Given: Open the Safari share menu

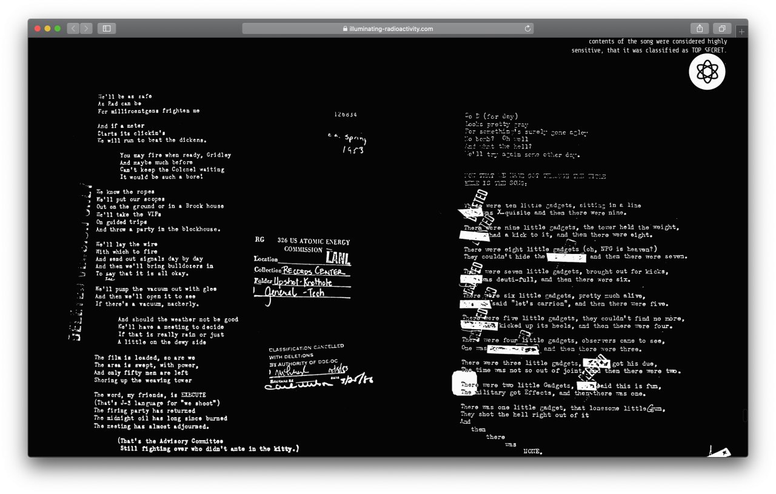Looking at the screenshot, I should click(700, 28).
